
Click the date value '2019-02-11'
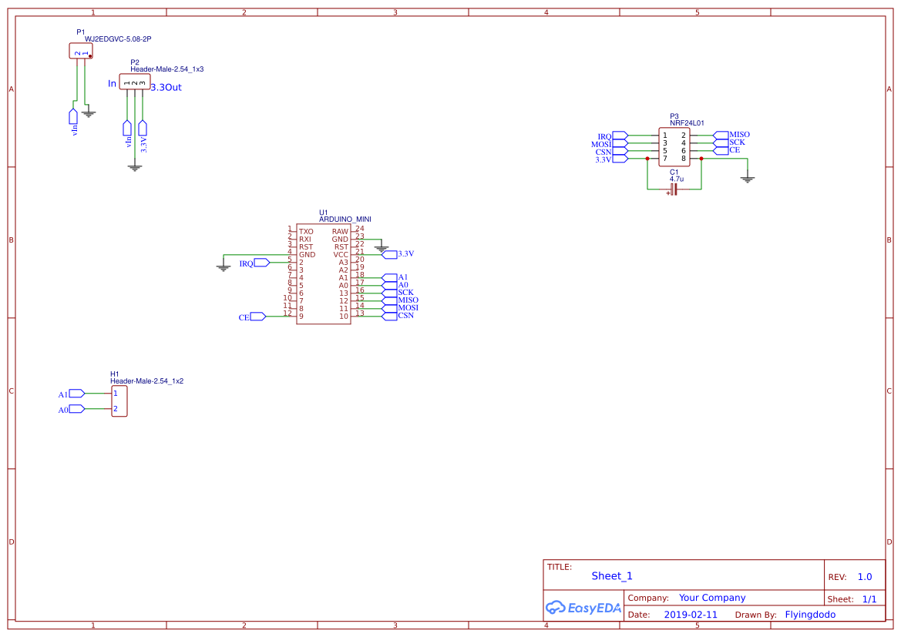691,615
